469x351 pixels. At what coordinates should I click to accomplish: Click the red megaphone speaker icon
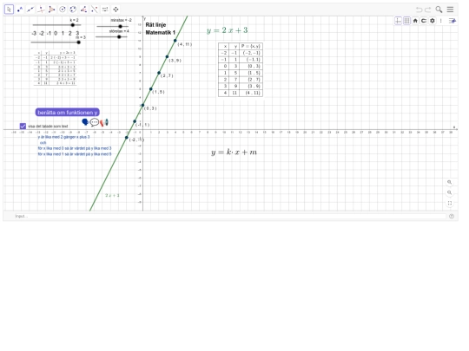pos(102,122)
